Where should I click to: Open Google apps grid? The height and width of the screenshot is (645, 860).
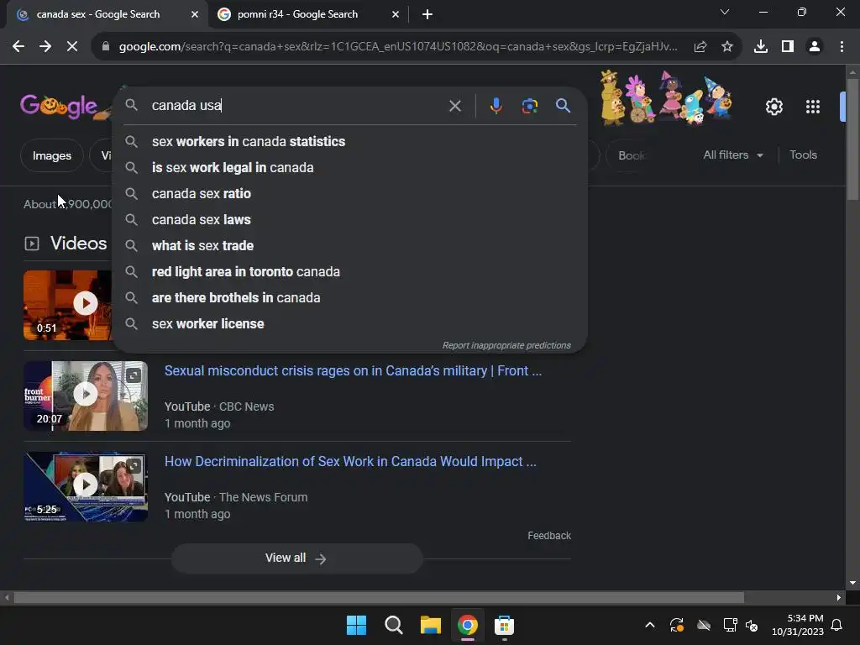[x=813, y=107]
